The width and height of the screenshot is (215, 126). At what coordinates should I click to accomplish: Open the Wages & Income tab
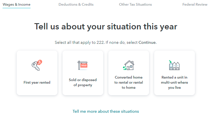(16, 5)
